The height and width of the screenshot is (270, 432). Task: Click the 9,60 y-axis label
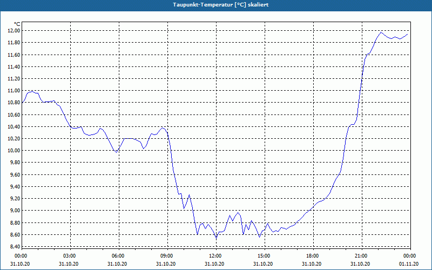pyautogui.click(x=16, y=174)
